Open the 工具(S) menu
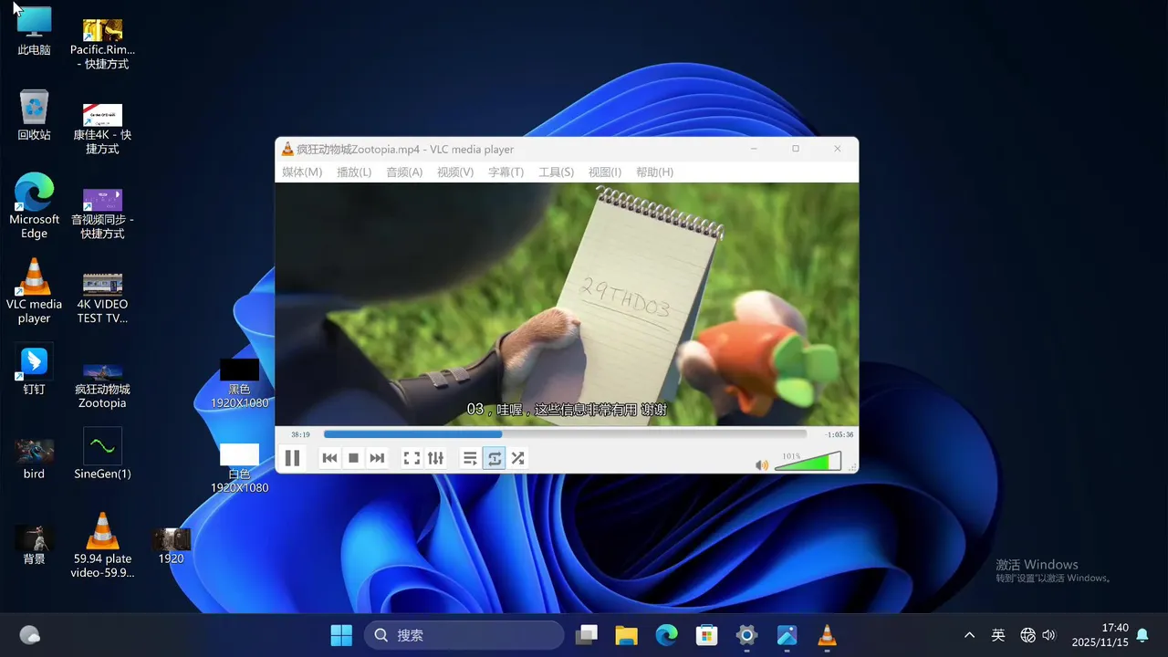 tap(556, 172)
